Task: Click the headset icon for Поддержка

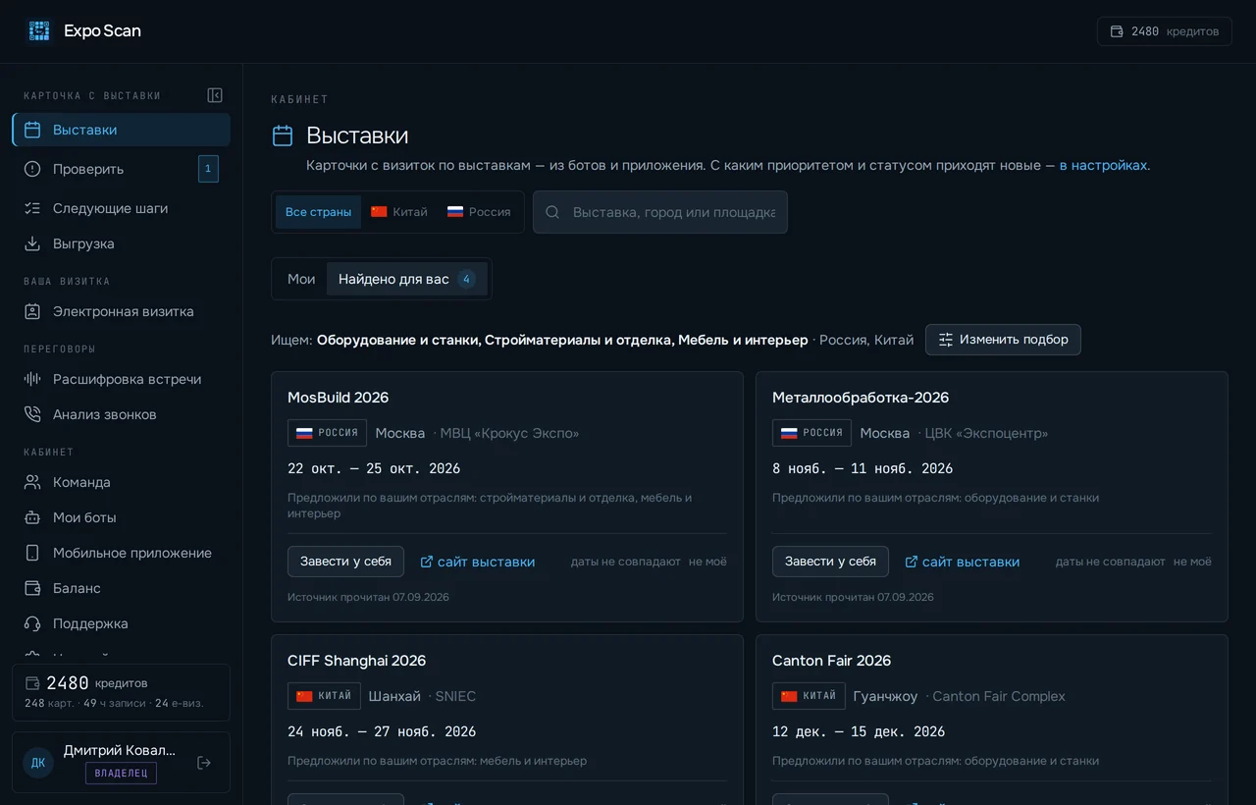Action: (x=32, y=623)
